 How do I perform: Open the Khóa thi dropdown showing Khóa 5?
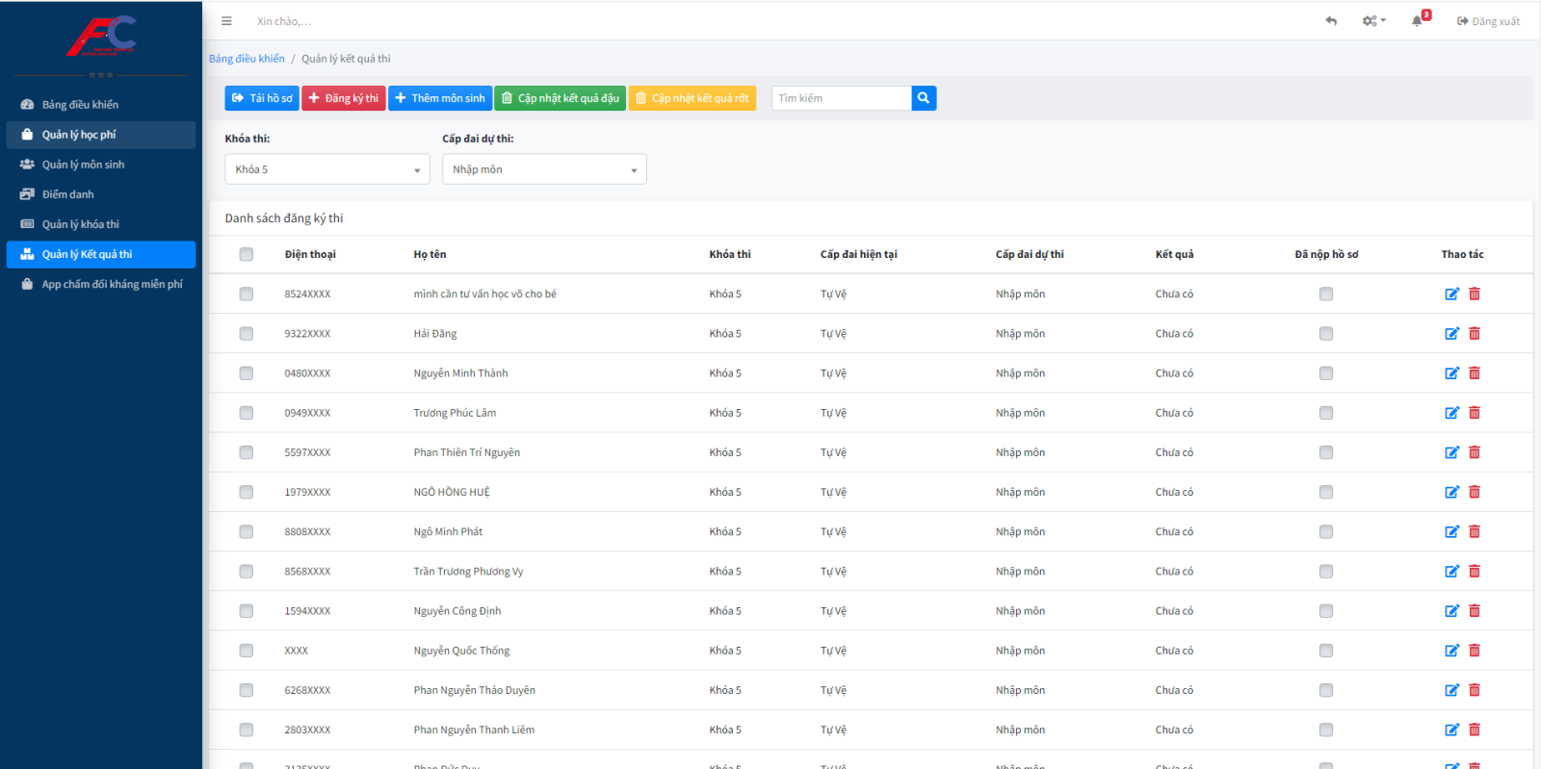coord(327,169)
